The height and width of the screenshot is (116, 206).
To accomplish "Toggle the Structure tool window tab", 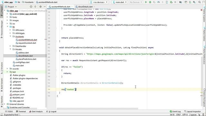I will click(x=2, y=68).
